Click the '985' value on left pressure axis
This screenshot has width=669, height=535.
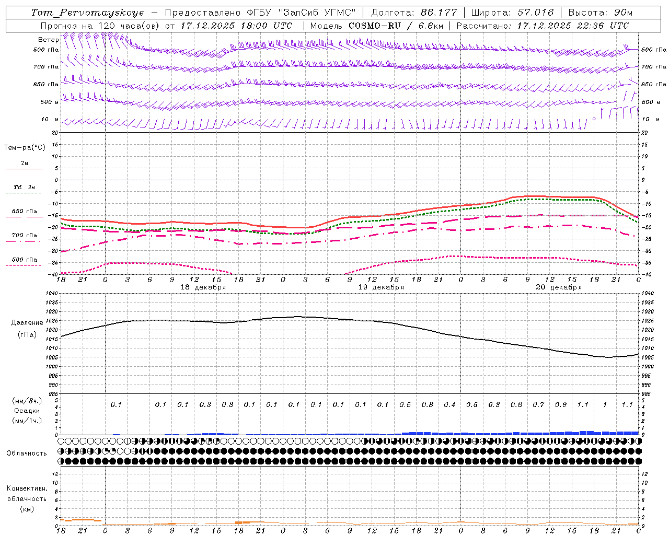(53, 394)
